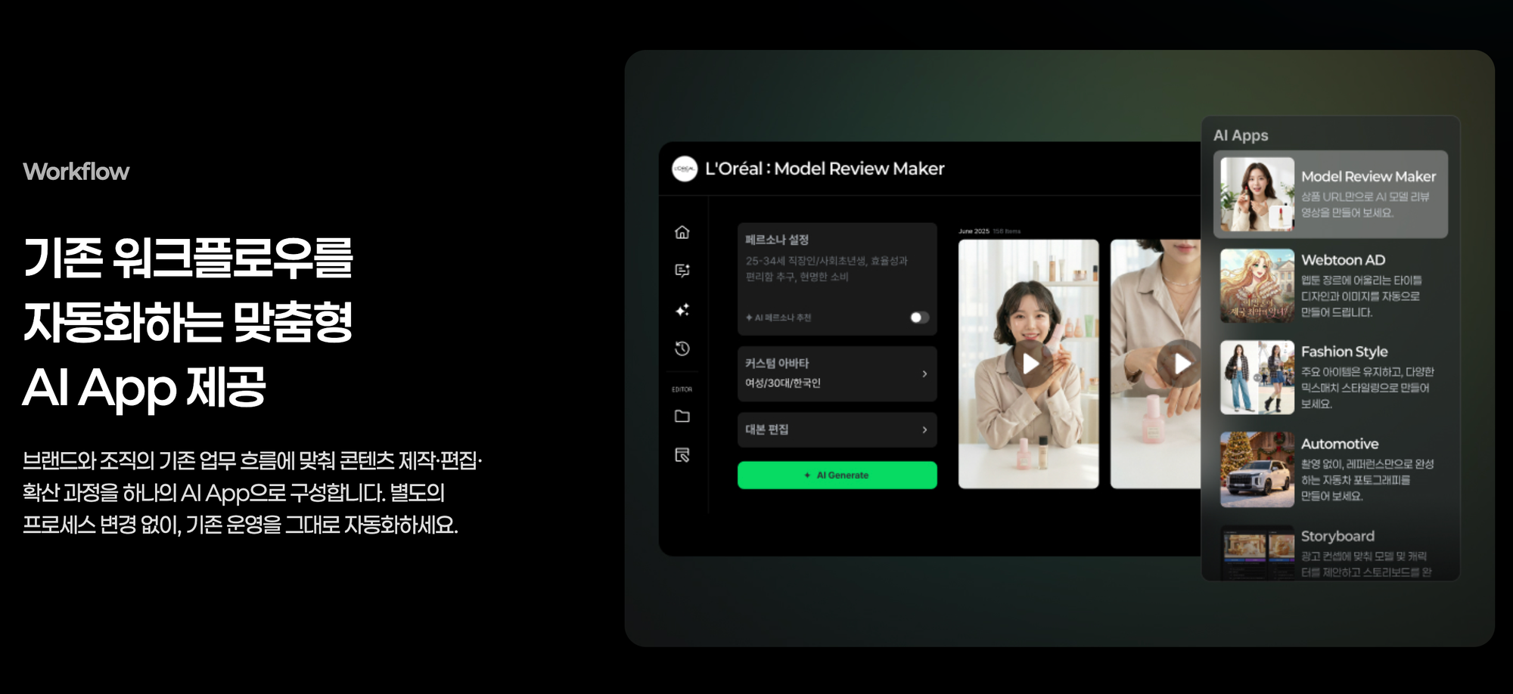Play the first model review video
Screen dimensions: 1513x694
(1029, 364)
